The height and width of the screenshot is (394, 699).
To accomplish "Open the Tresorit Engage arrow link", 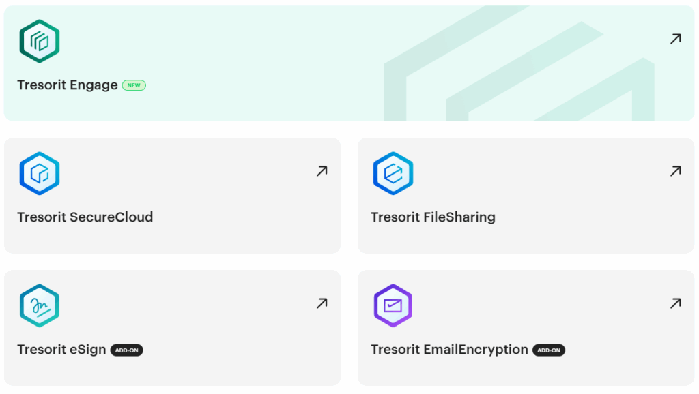I will click(675, 39).
